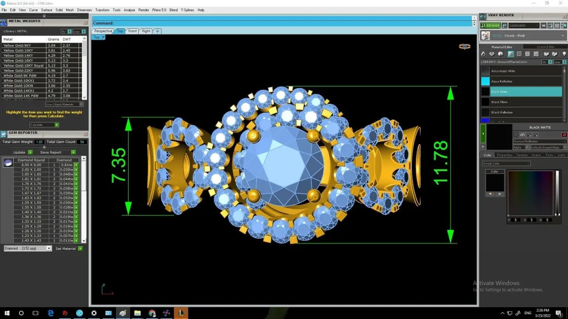
Task: Click the render preview icon next to RENDER
Action: tap(505, 26)
